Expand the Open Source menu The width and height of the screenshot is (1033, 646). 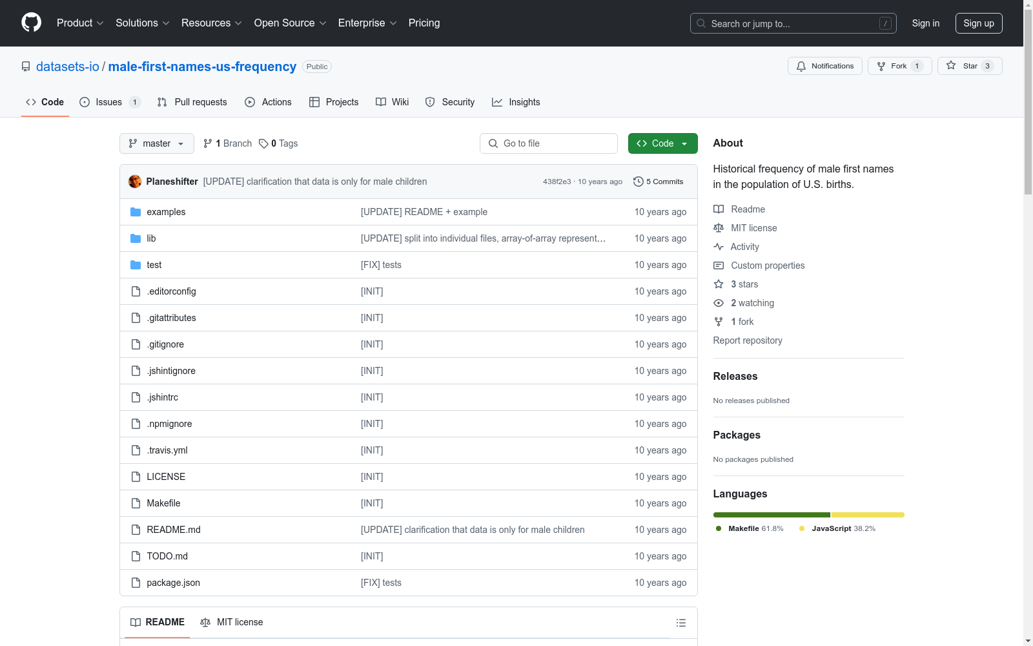pos(291,23)
